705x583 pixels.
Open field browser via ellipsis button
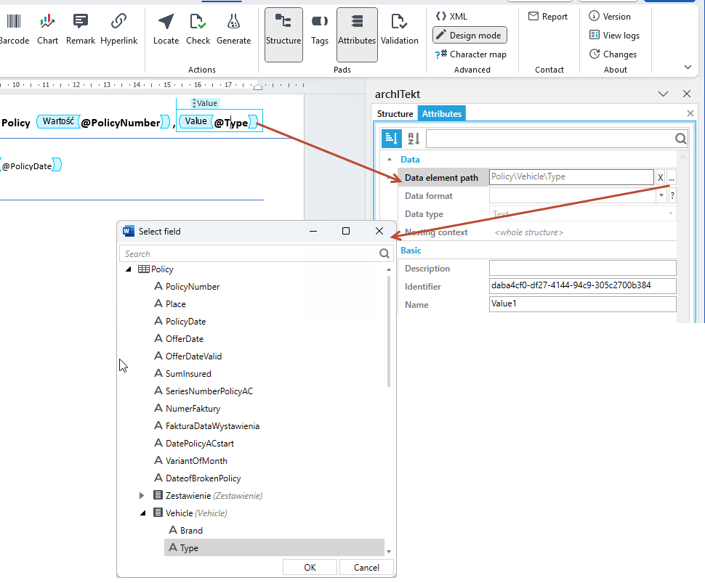point(672,177)
